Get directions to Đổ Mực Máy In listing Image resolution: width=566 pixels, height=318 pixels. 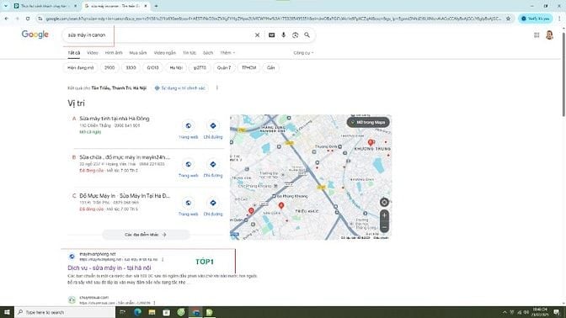pos(213,207)
